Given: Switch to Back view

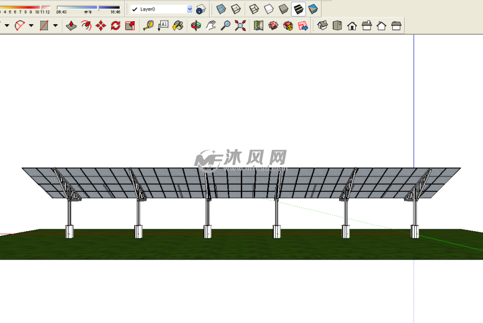Looking at the screenshot, I should point(381,25).
